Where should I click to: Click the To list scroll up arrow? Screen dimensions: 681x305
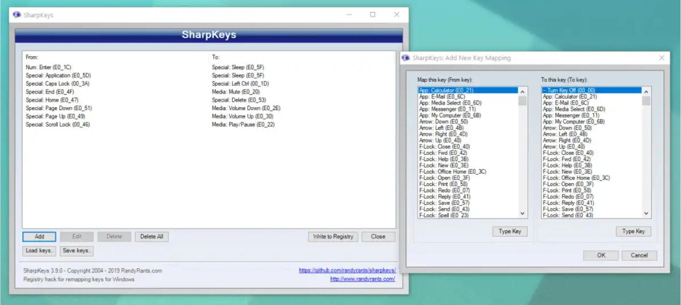[x=646, y=91]
